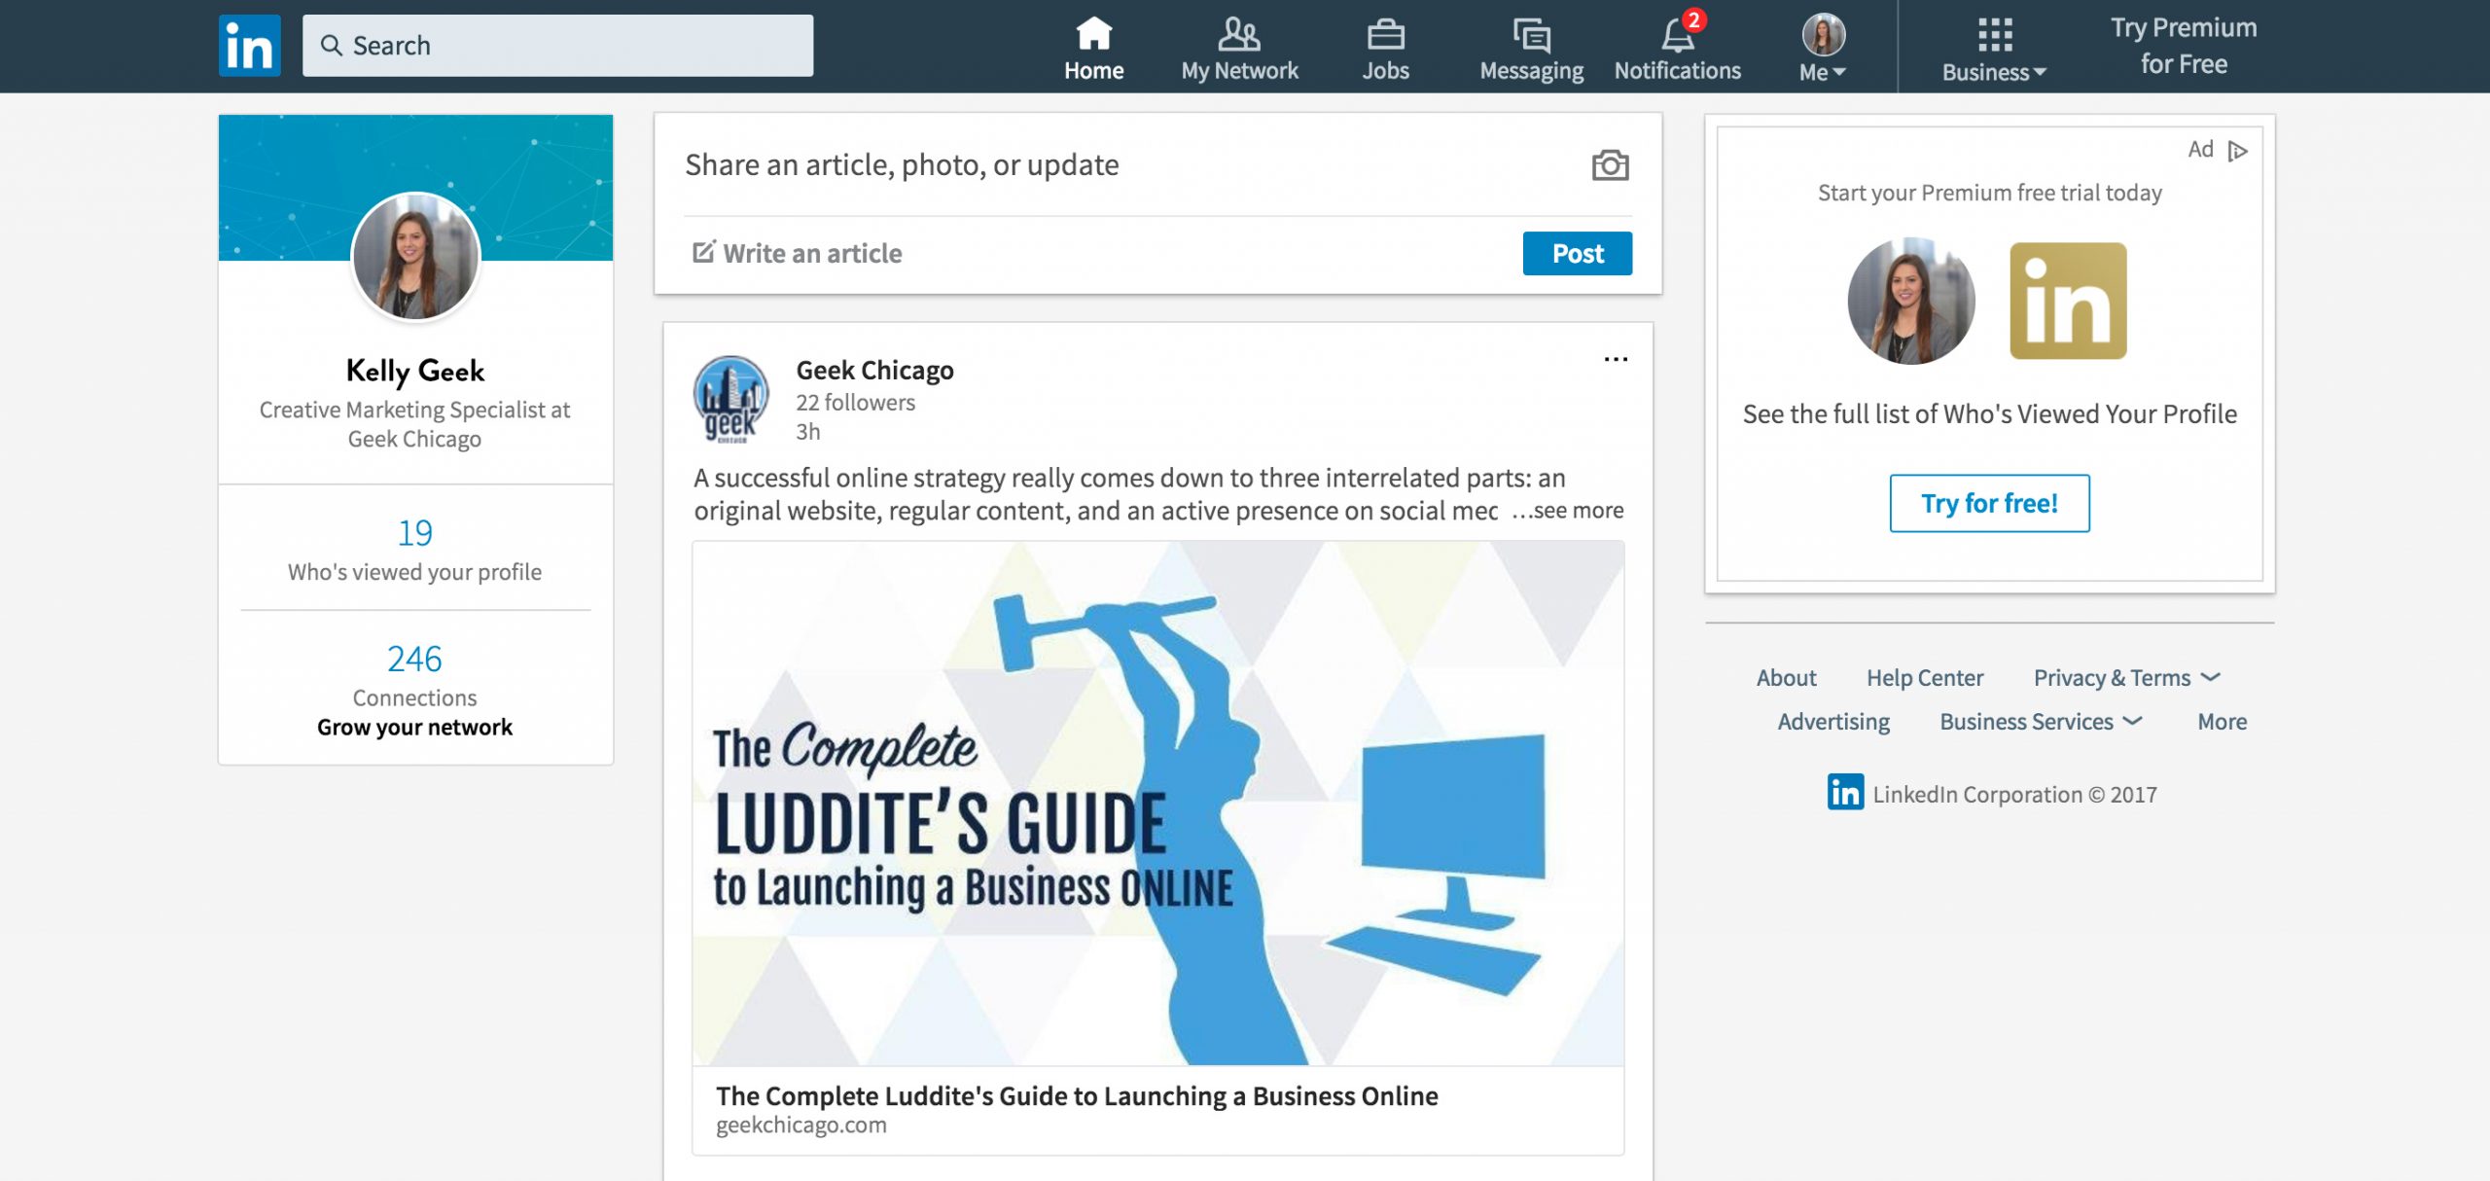Open the post options three-dot menu

coord(1616,359)
